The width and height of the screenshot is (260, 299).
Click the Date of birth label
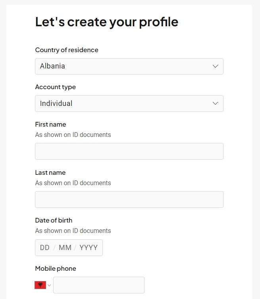tap(54, 221)
